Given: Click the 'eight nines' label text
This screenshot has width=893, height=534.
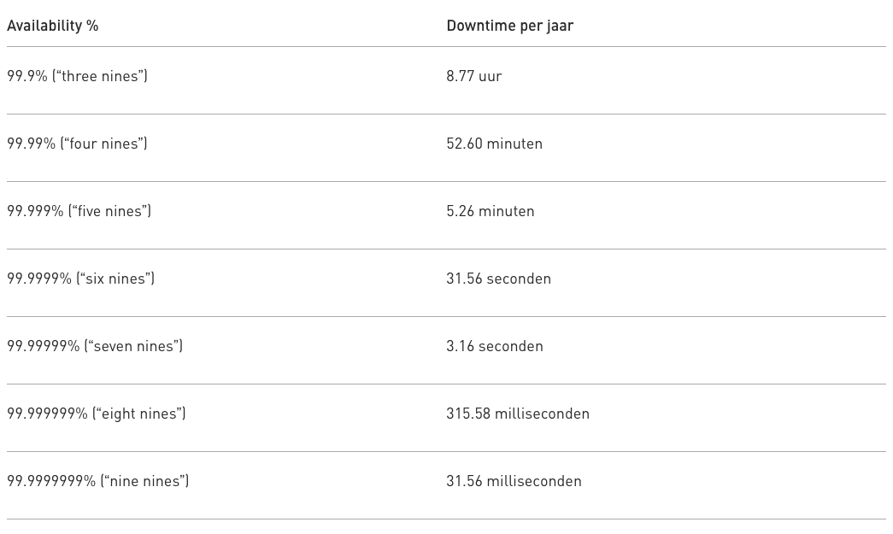Looking at the screenshot, I should pyautogui.click(x=139, y=414).
